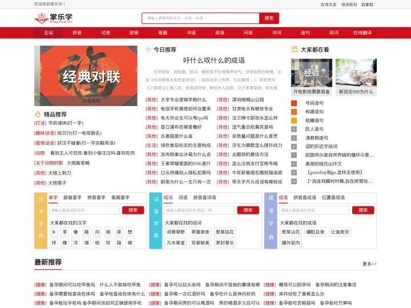Select the 笔画查字 tab
The image size is (411, 308).
(120, 197)
